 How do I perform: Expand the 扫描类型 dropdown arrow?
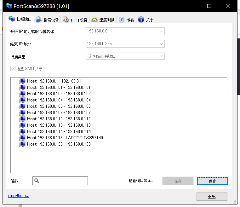coord(161,56)
